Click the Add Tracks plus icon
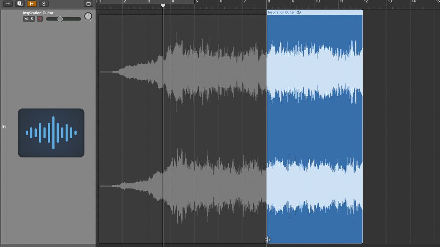Screen dimensions: 440x247 (8, 4)
